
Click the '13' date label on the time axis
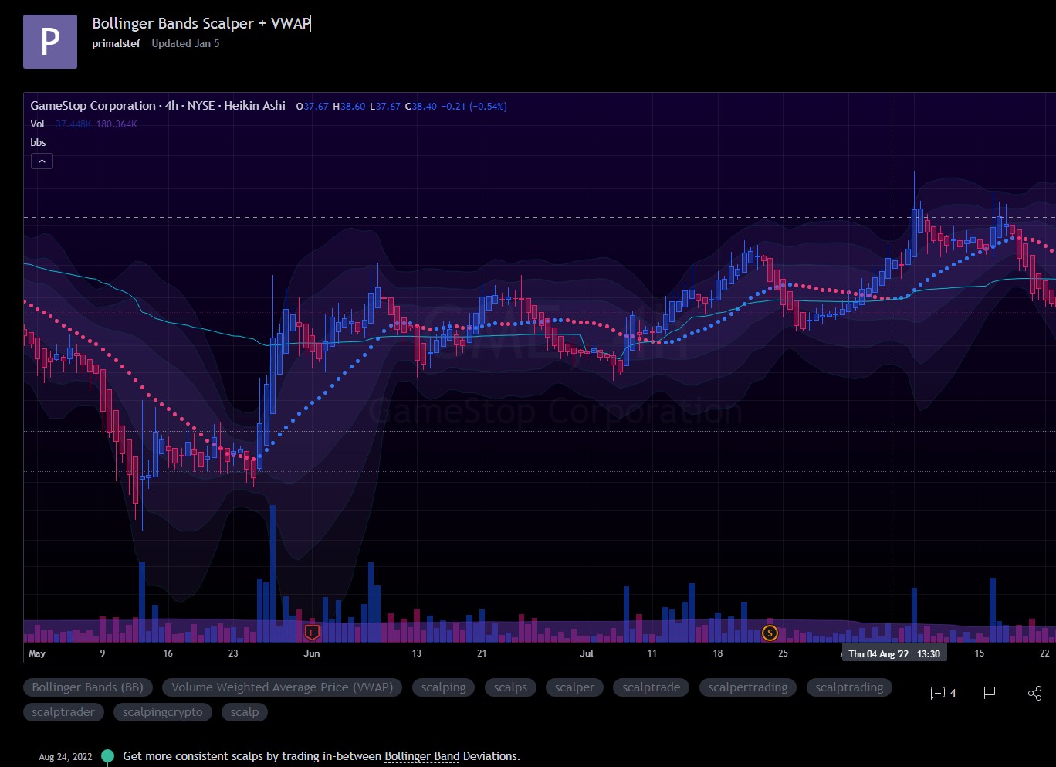(x=417, y=653)
